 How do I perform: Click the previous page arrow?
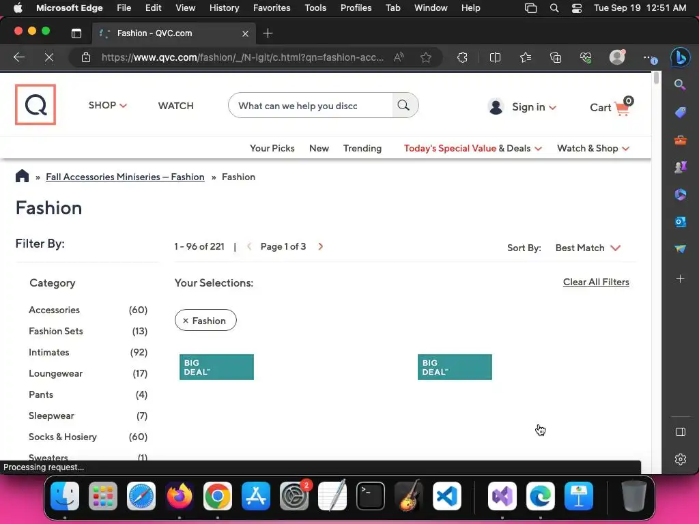coord(249,246)
